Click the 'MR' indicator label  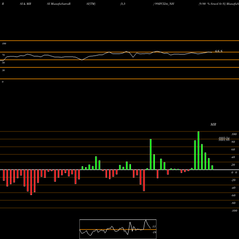[213, 124]
